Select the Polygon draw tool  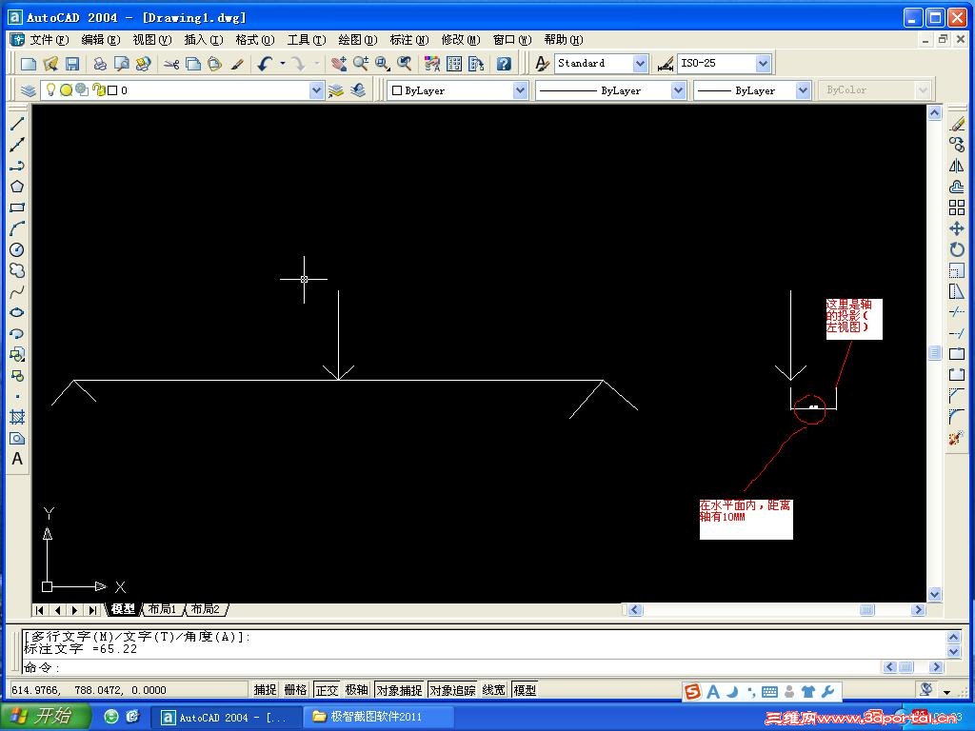(x=17, y=187)
